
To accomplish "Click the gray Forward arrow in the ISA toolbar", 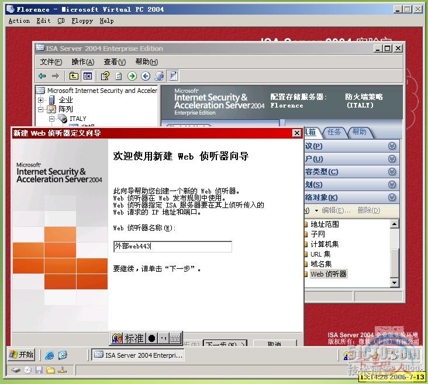I will click(56, 76).
